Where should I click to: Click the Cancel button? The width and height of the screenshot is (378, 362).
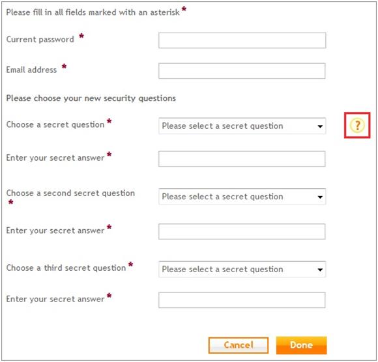tap(239, 345)
